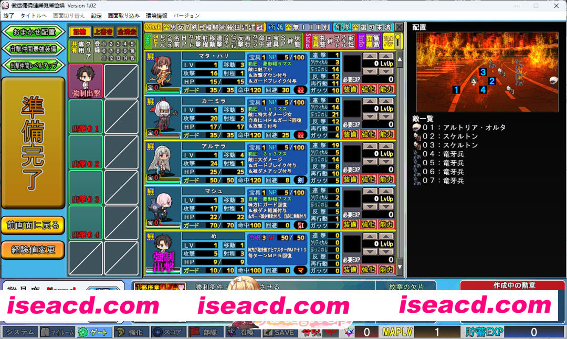Open the バージョン menu
Viewport: 567px width, 339px height.
tap(186, 16)
